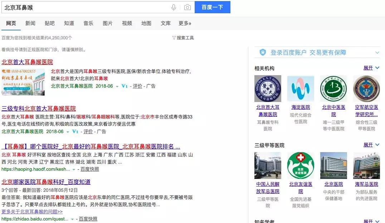The width and height of the screenshot is (385, 223).
Task: Click the 百度一下 search button
Action: 213,7
